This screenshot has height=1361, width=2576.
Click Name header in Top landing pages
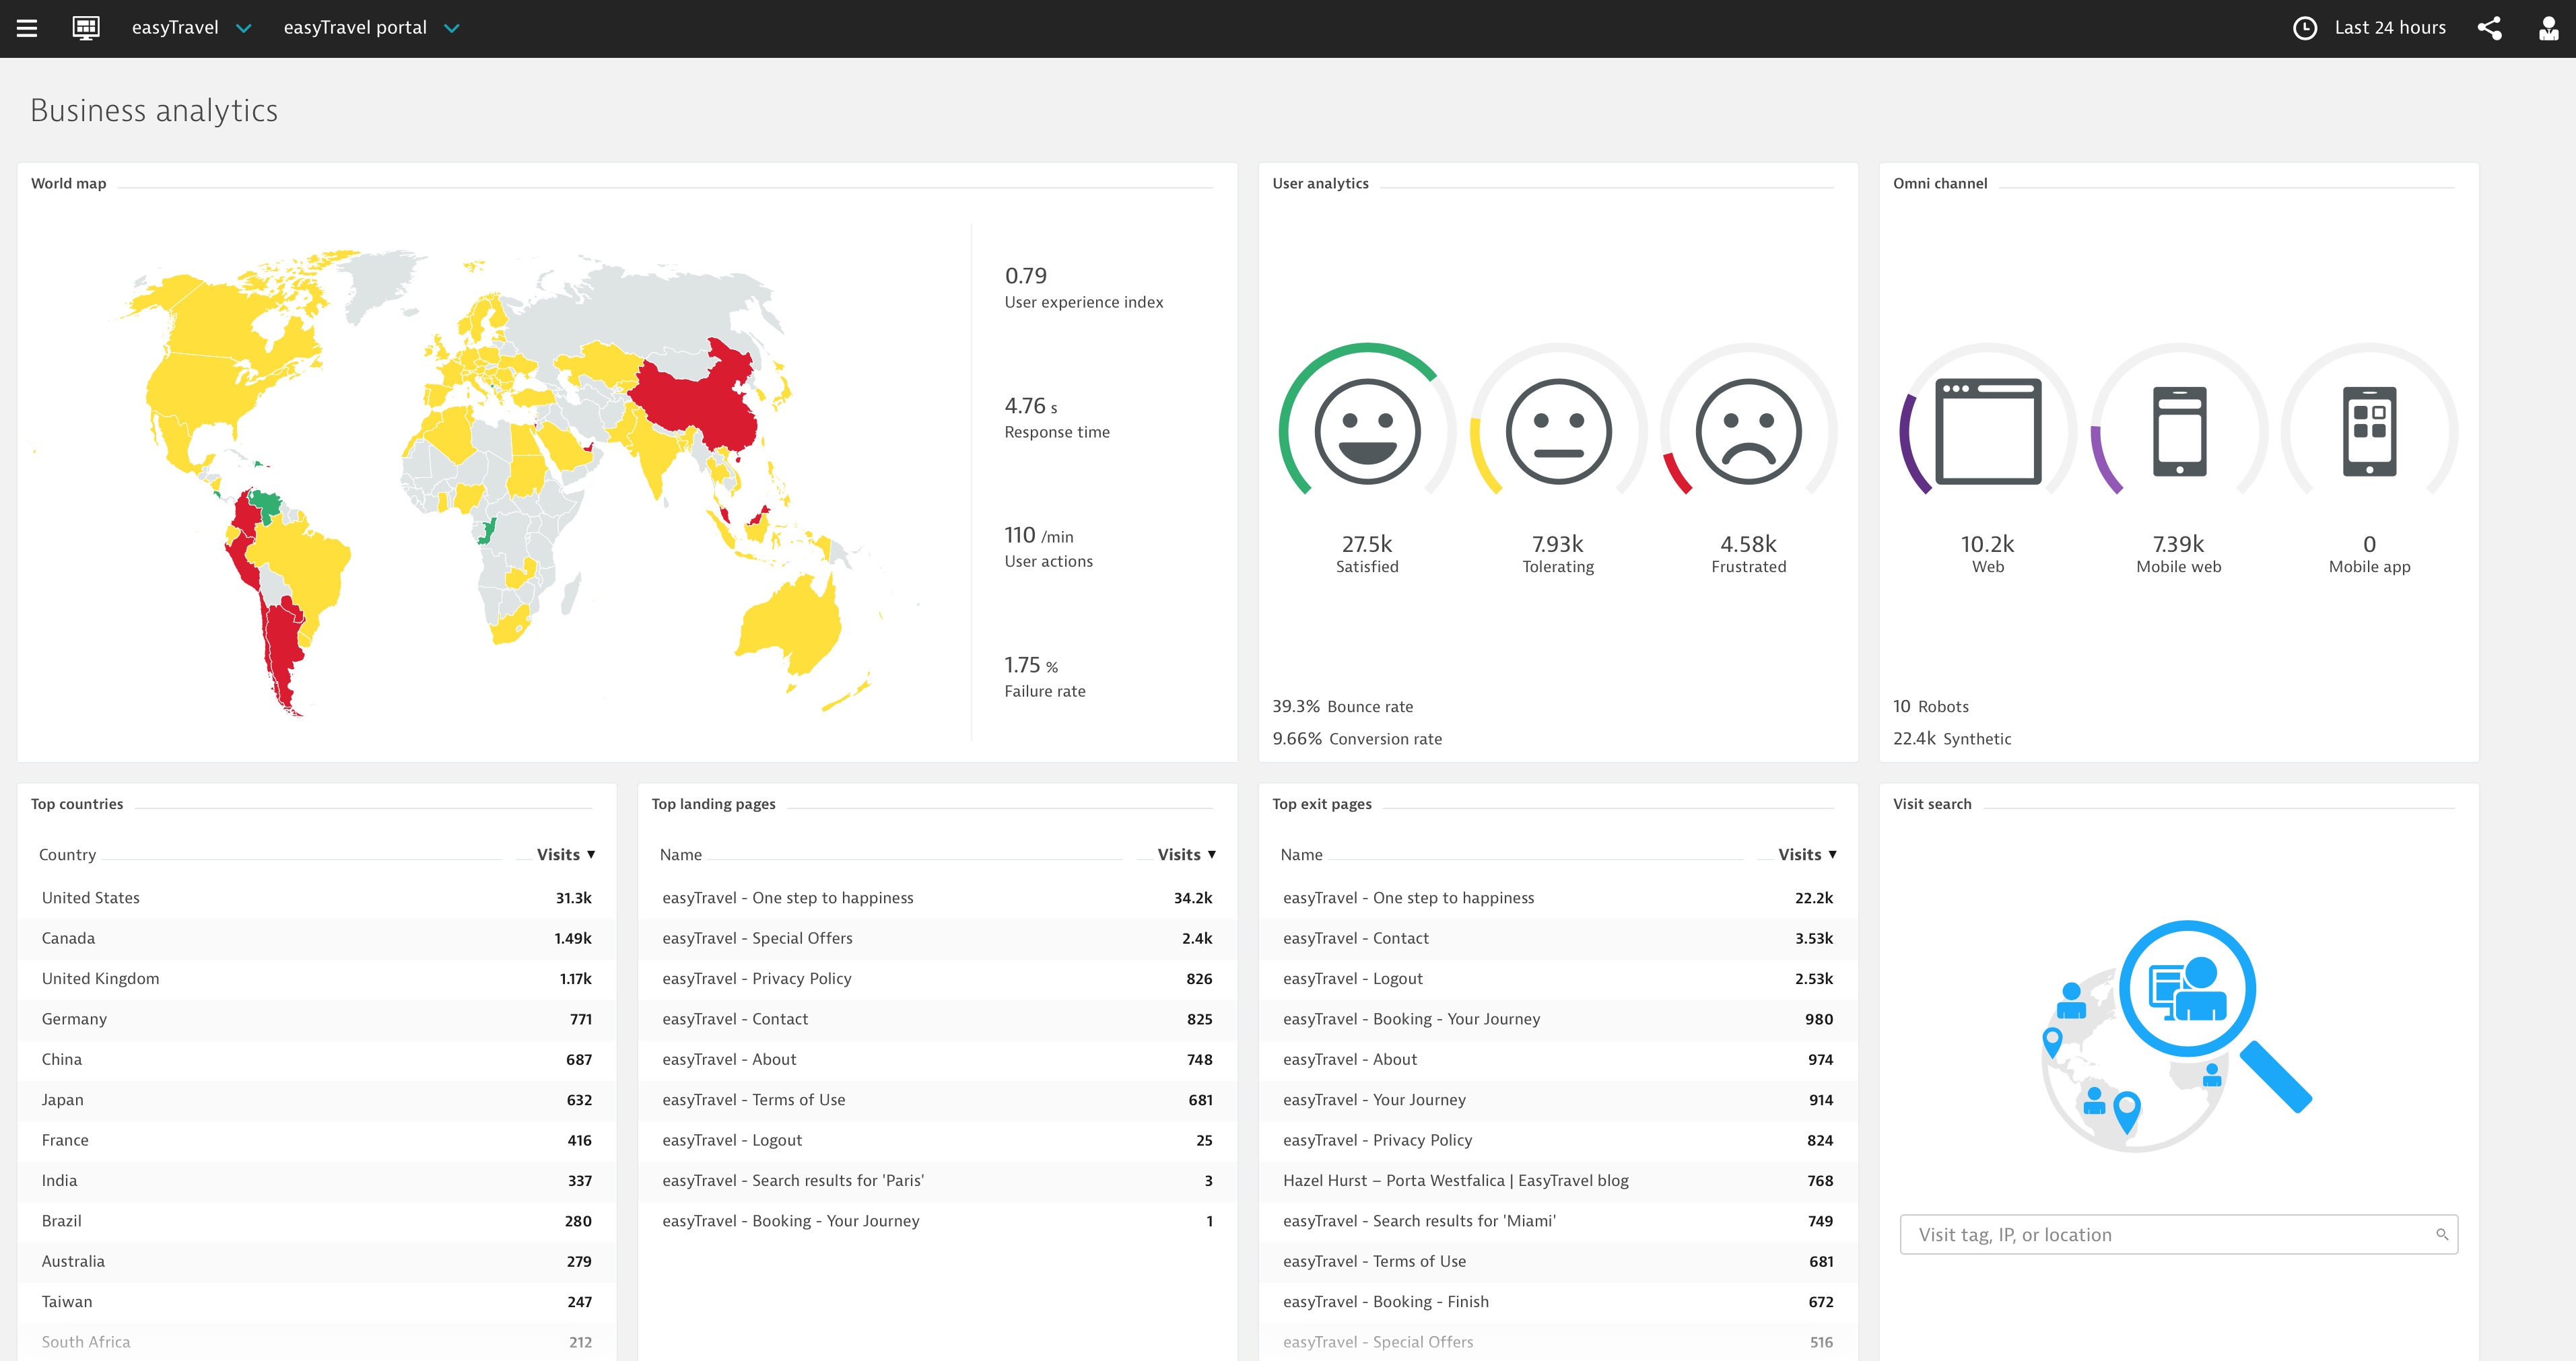(x=681, y=854)
